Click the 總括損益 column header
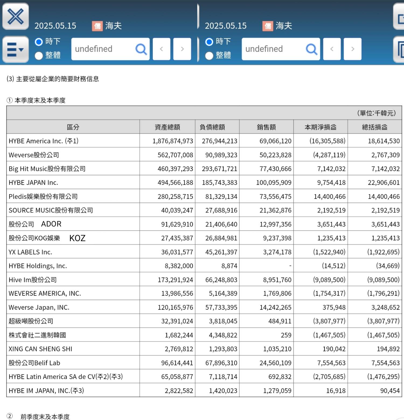 (x=375, y=127)
